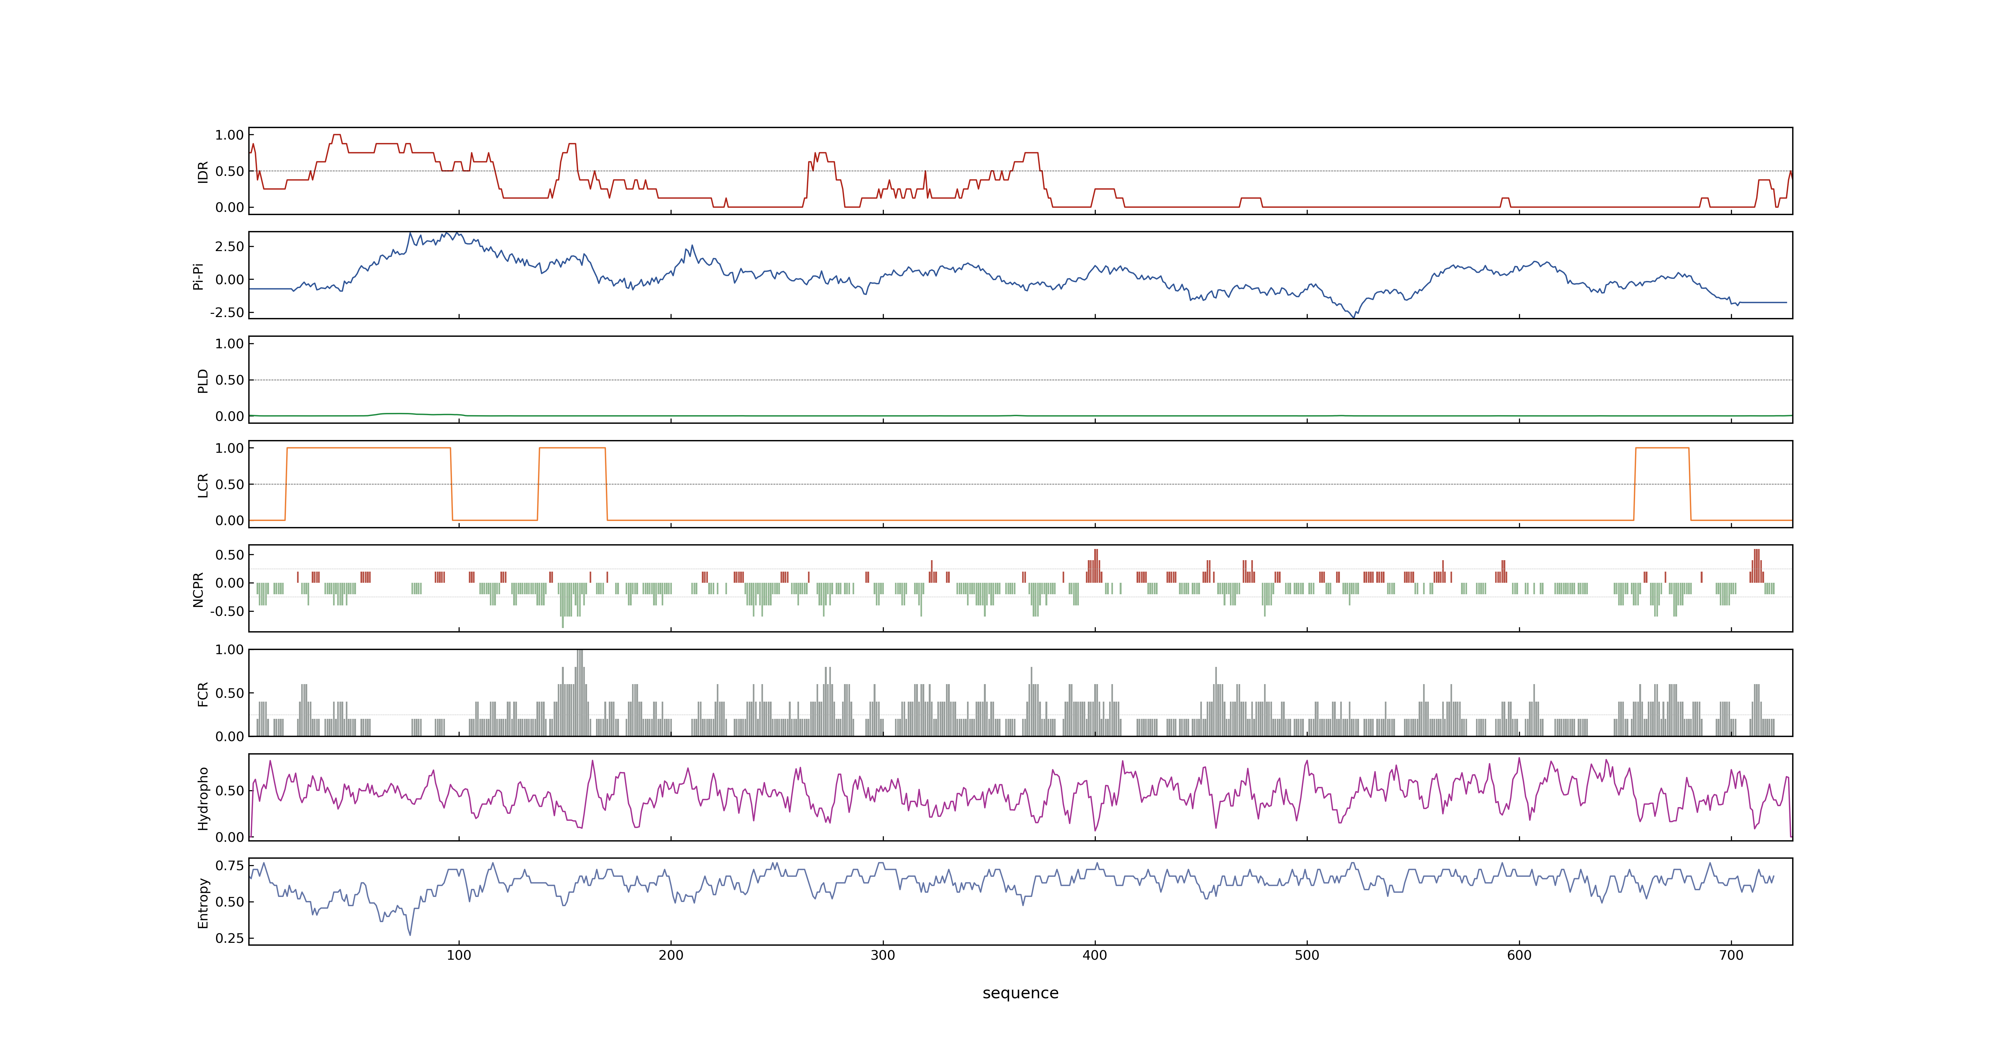The width and height of the screenshot is (1992, 1062).
Task: Click the '0.50' tick on PLD axis
Action: [230, 380]
